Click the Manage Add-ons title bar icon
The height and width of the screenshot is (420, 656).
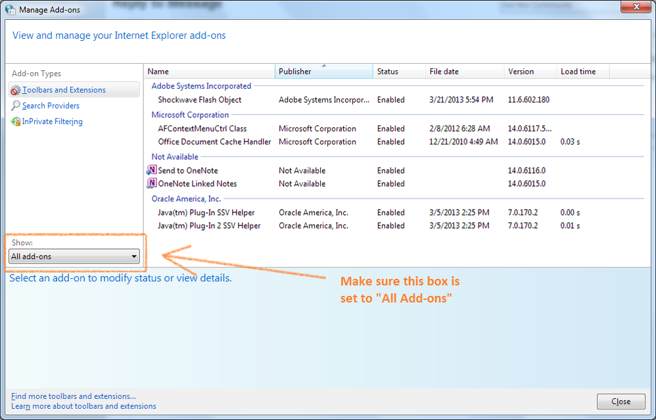point(11,10)
